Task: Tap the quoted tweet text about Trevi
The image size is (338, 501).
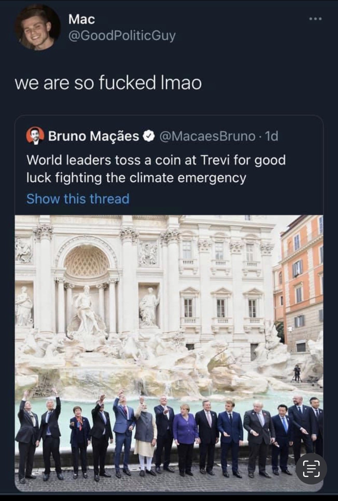Action: tap(156, 169)
